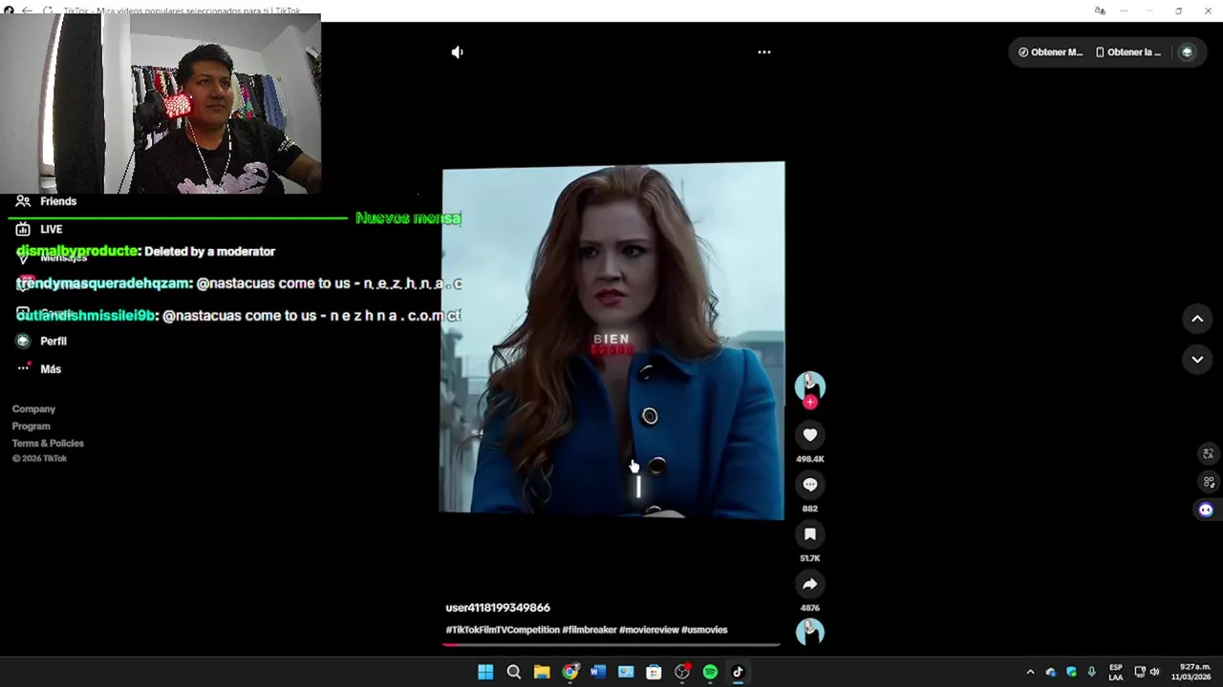This screenshot has width=1223, height=687.
Task: Click the QR-style icon on right edge
Action: 1209,482
